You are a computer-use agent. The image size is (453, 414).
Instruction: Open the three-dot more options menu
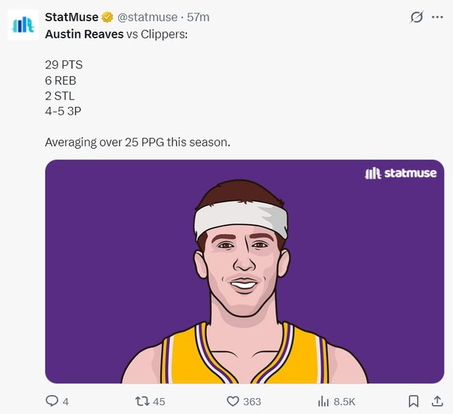point(437,17)
